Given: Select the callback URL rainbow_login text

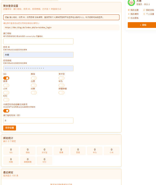Looking at the screenshot, I should pos(28,27).
